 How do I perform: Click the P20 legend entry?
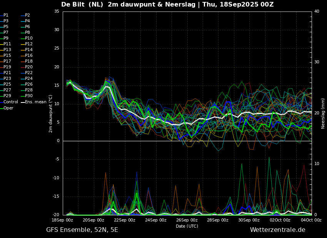coord(27,67)
